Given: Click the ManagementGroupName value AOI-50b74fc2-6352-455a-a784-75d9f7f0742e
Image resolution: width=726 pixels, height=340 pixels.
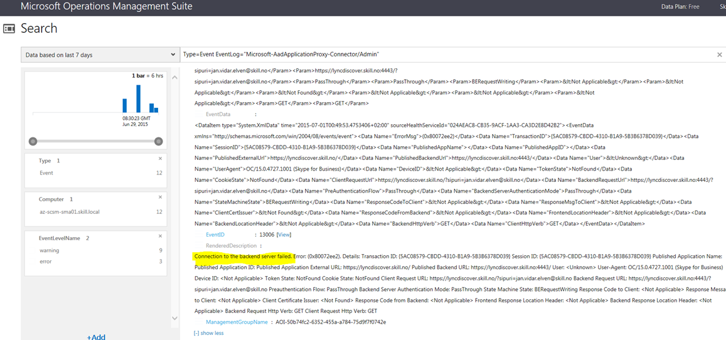Looking at the screenshot, I should click(331, 322).
